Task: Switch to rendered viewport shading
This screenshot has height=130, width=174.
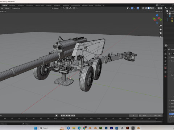Action: [x=153, y=8]
